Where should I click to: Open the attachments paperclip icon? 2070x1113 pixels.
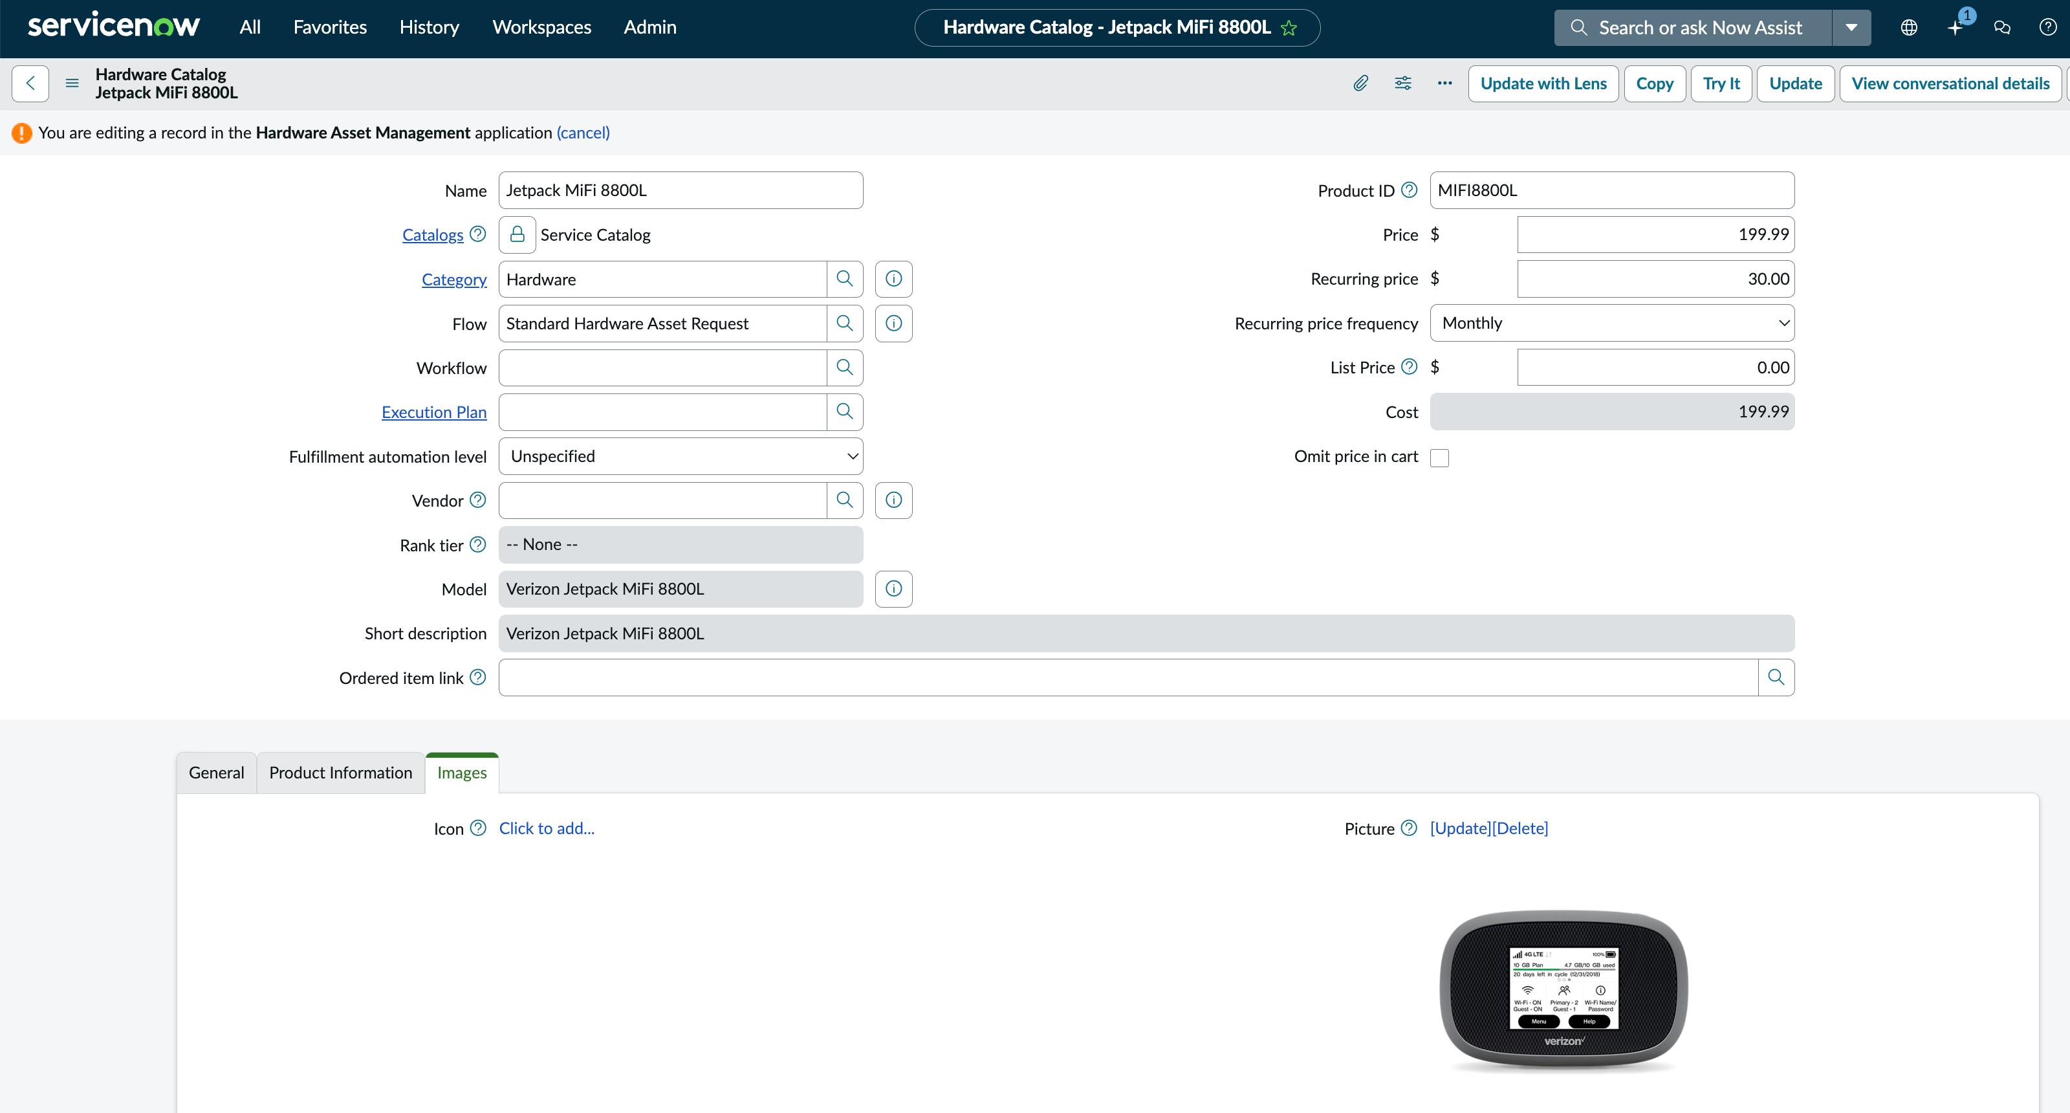[1360, 83]
